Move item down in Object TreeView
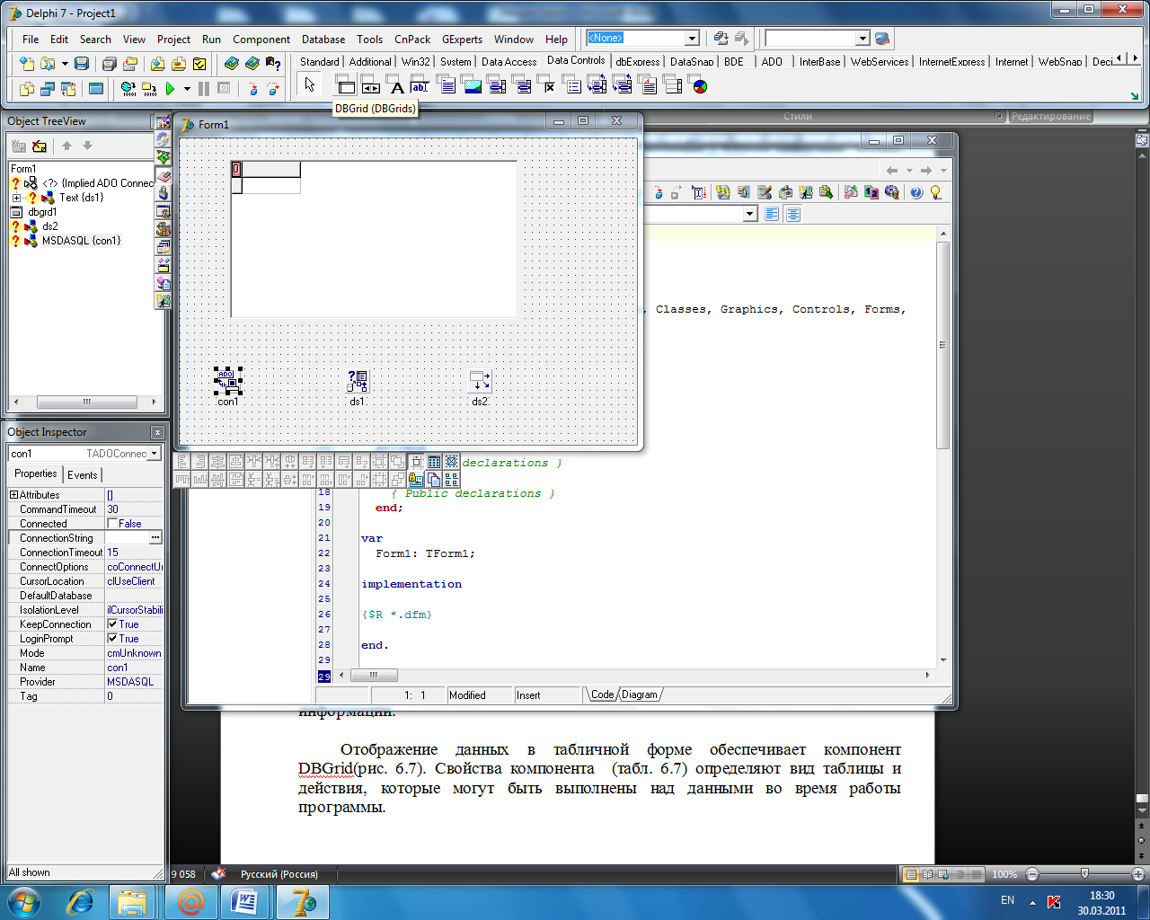Viewport: 1150px width, 920px height. point(87,146)
